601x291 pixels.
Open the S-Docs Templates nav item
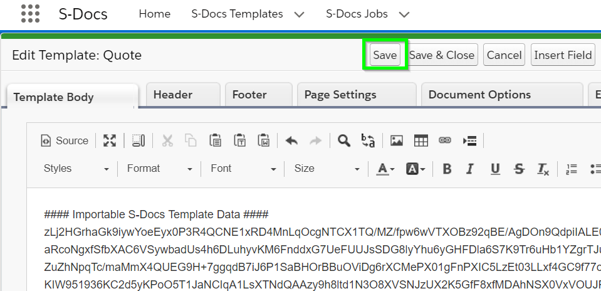[237, 14]
